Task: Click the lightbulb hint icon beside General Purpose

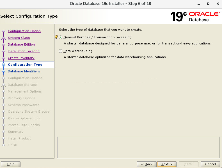Action: 56,37
